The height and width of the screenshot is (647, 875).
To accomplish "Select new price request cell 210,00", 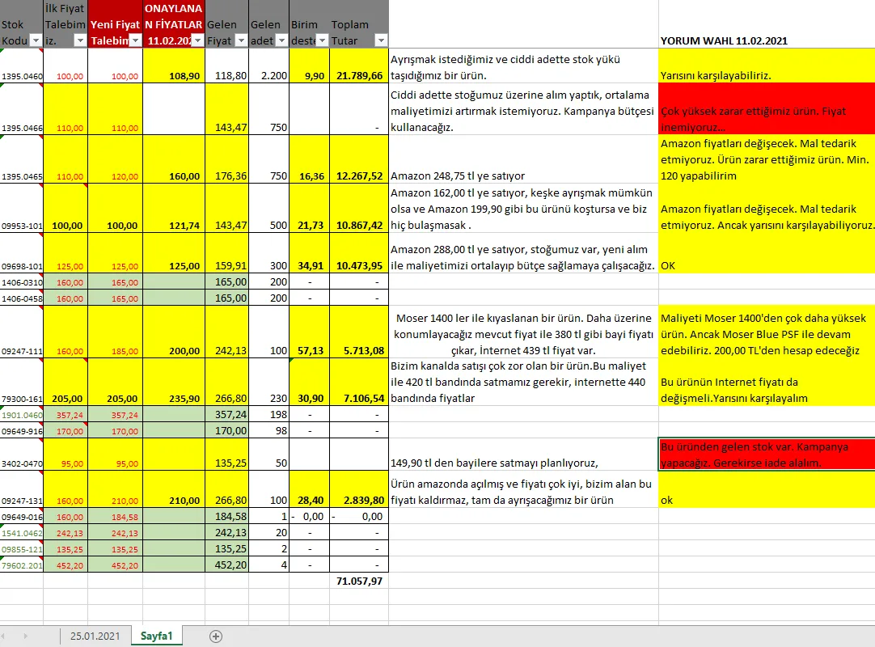I will 115,489.
